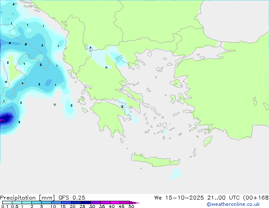Click the legend swatch between 1 and 2
Image resolution: width=269 pixels, height=208 pixels.
click(27, 202)
